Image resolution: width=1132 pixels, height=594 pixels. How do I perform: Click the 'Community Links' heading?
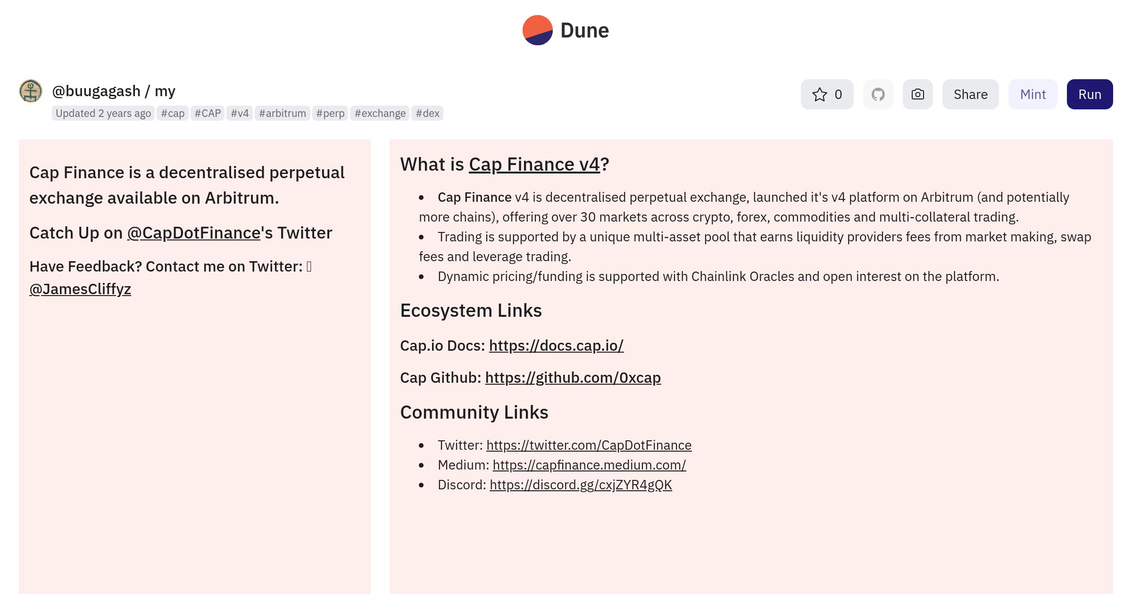click(474, 412)
